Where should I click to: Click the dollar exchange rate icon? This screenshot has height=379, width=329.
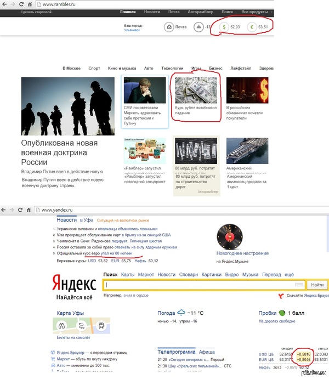223,26
